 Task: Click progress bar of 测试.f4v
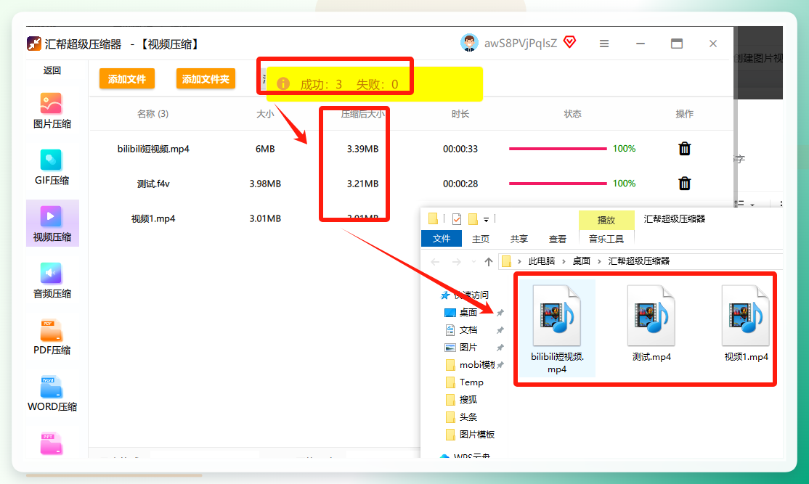[x=558, y=184]
